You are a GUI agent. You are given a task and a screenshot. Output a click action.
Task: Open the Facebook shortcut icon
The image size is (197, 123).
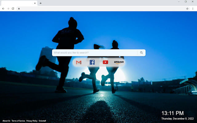(x=92, y=62)
